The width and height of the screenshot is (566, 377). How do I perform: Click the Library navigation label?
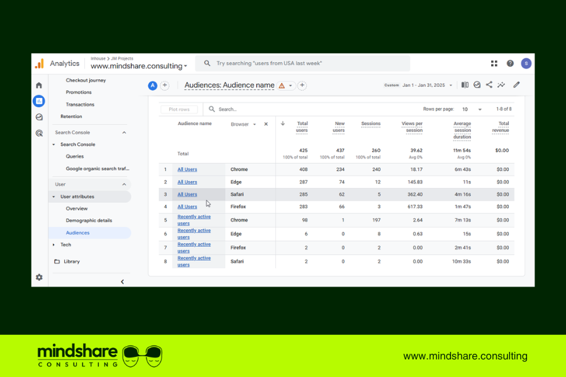pos(72,261)
